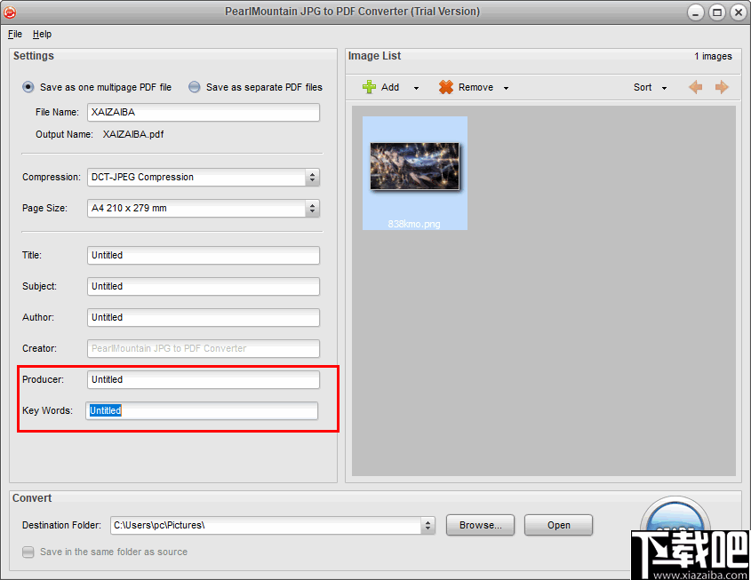Click the green Add images icon
Viewport: 751px width, 580px height.
[x=370, y=87]
